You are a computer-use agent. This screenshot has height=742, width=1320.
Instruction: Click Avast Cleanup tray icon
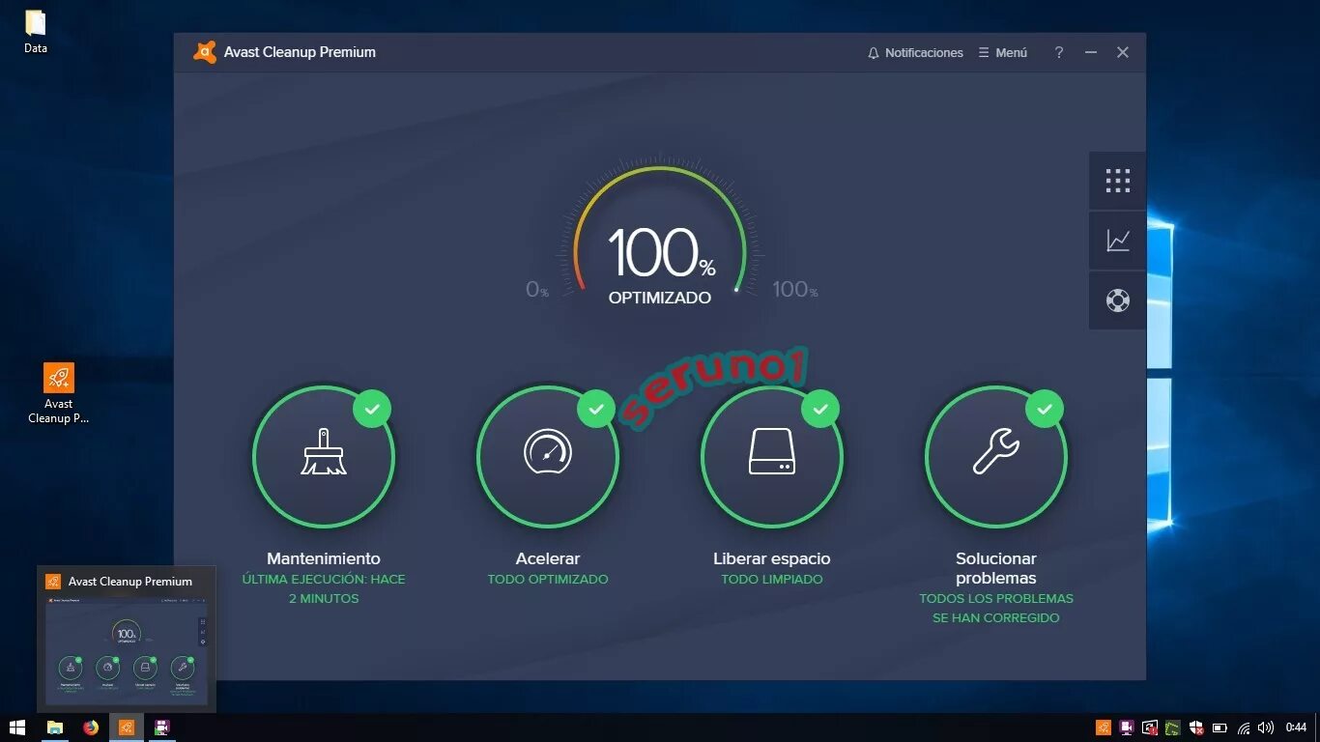(x=1104, y=728)
